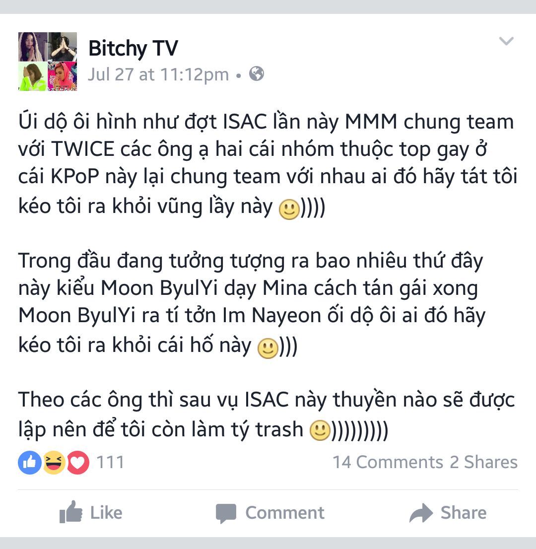Image resolution: width=536 pixels, height=549 pixels.
Task: Click the thumbs-up icon beside Like
Action: click(71, 512)
